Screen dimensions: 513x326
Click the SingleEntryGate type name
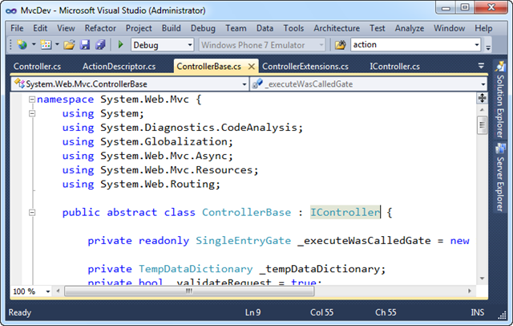point(243,241)
